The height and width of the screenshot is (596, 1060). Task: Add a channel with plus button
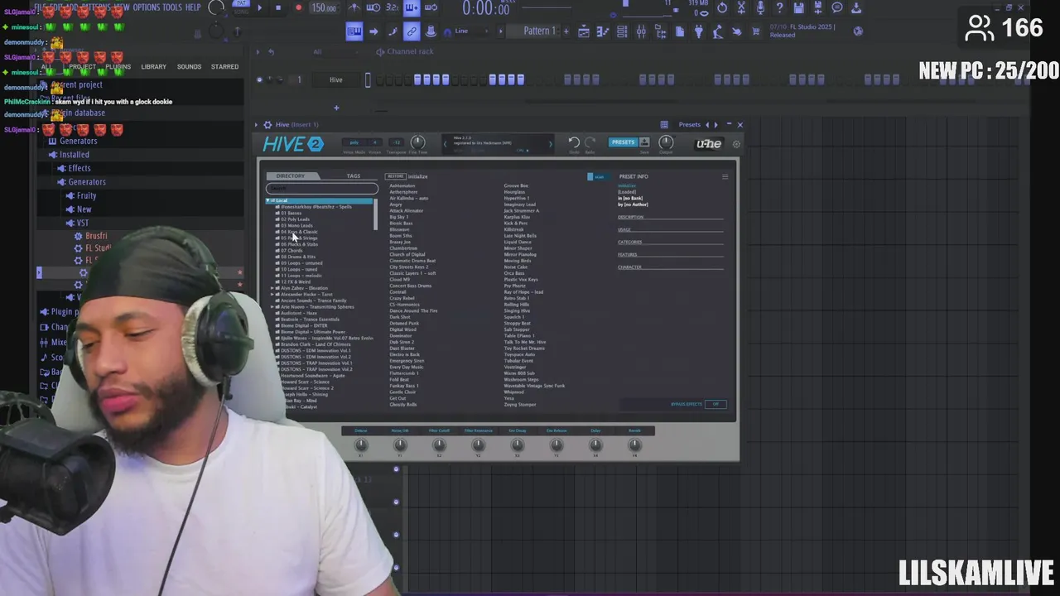click(336, 108)
